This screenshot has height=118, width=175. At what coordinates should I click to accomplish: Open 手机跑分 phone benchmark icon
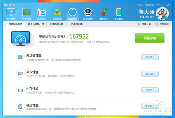[119, 12]
